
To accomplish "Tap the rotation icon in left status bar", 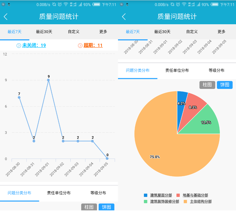I will pyautogui.click(x=54, y=4).
